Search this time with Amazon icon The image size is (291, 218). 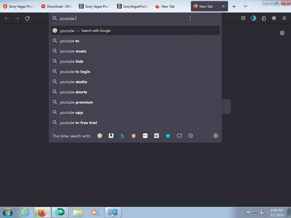(x=111, y=136)
